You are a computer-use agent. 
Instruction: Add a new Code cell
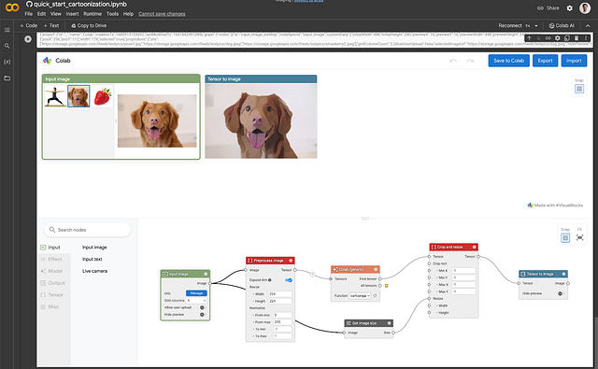(x=29, y=26)
